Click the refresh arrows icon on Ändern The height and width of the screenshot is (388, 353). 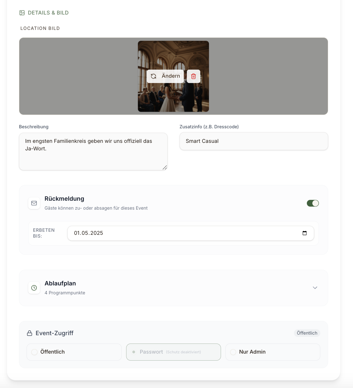tap(154, 76)
